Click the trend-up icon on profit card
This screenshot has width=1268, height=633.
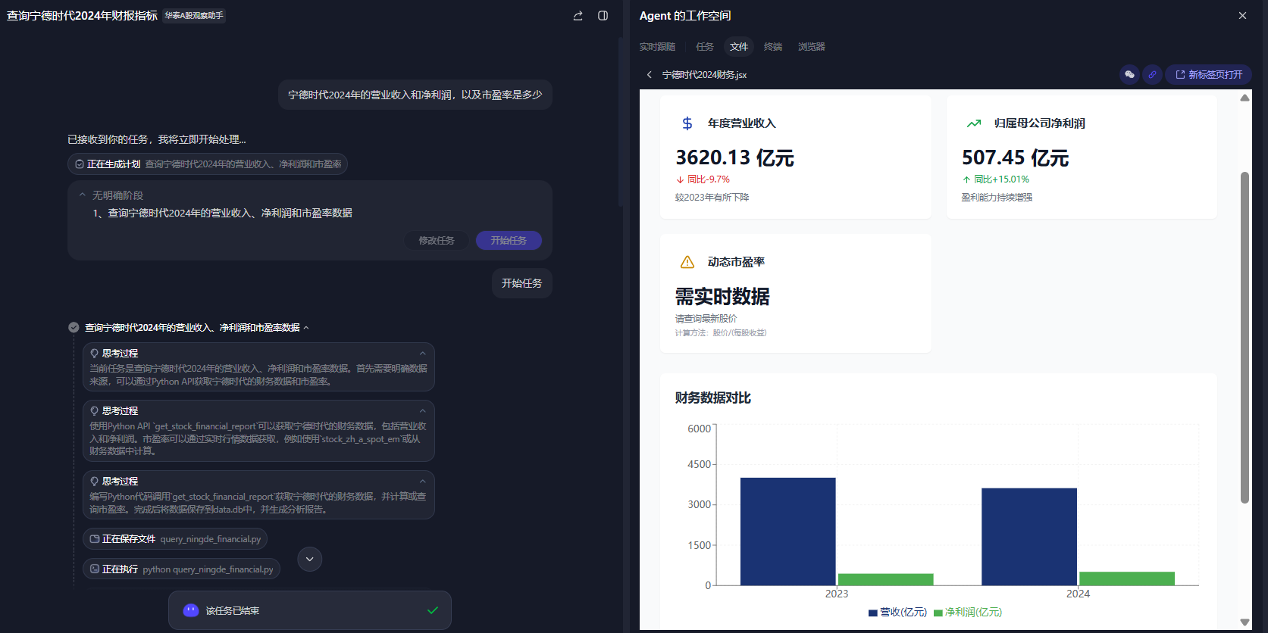coord(974,123)
